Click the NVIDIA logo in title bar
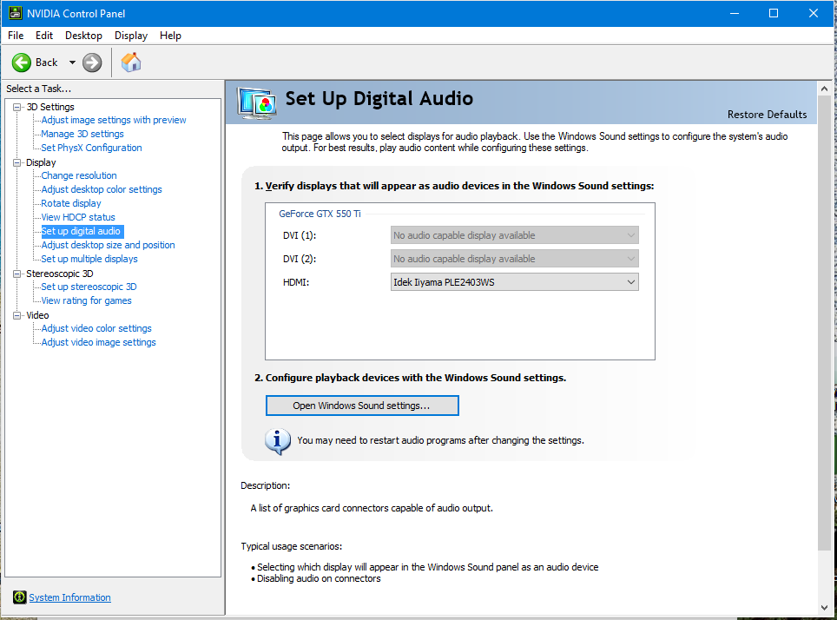The width and height of the screenshot is (837, 620). (15, 13)
